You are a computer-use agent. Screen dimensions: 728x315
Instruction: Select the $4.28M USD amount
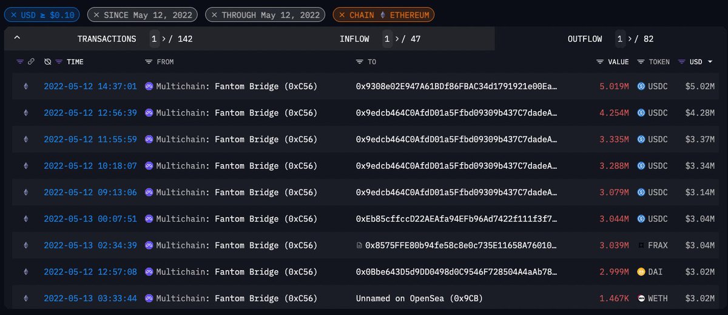click(x=699, y=113)
